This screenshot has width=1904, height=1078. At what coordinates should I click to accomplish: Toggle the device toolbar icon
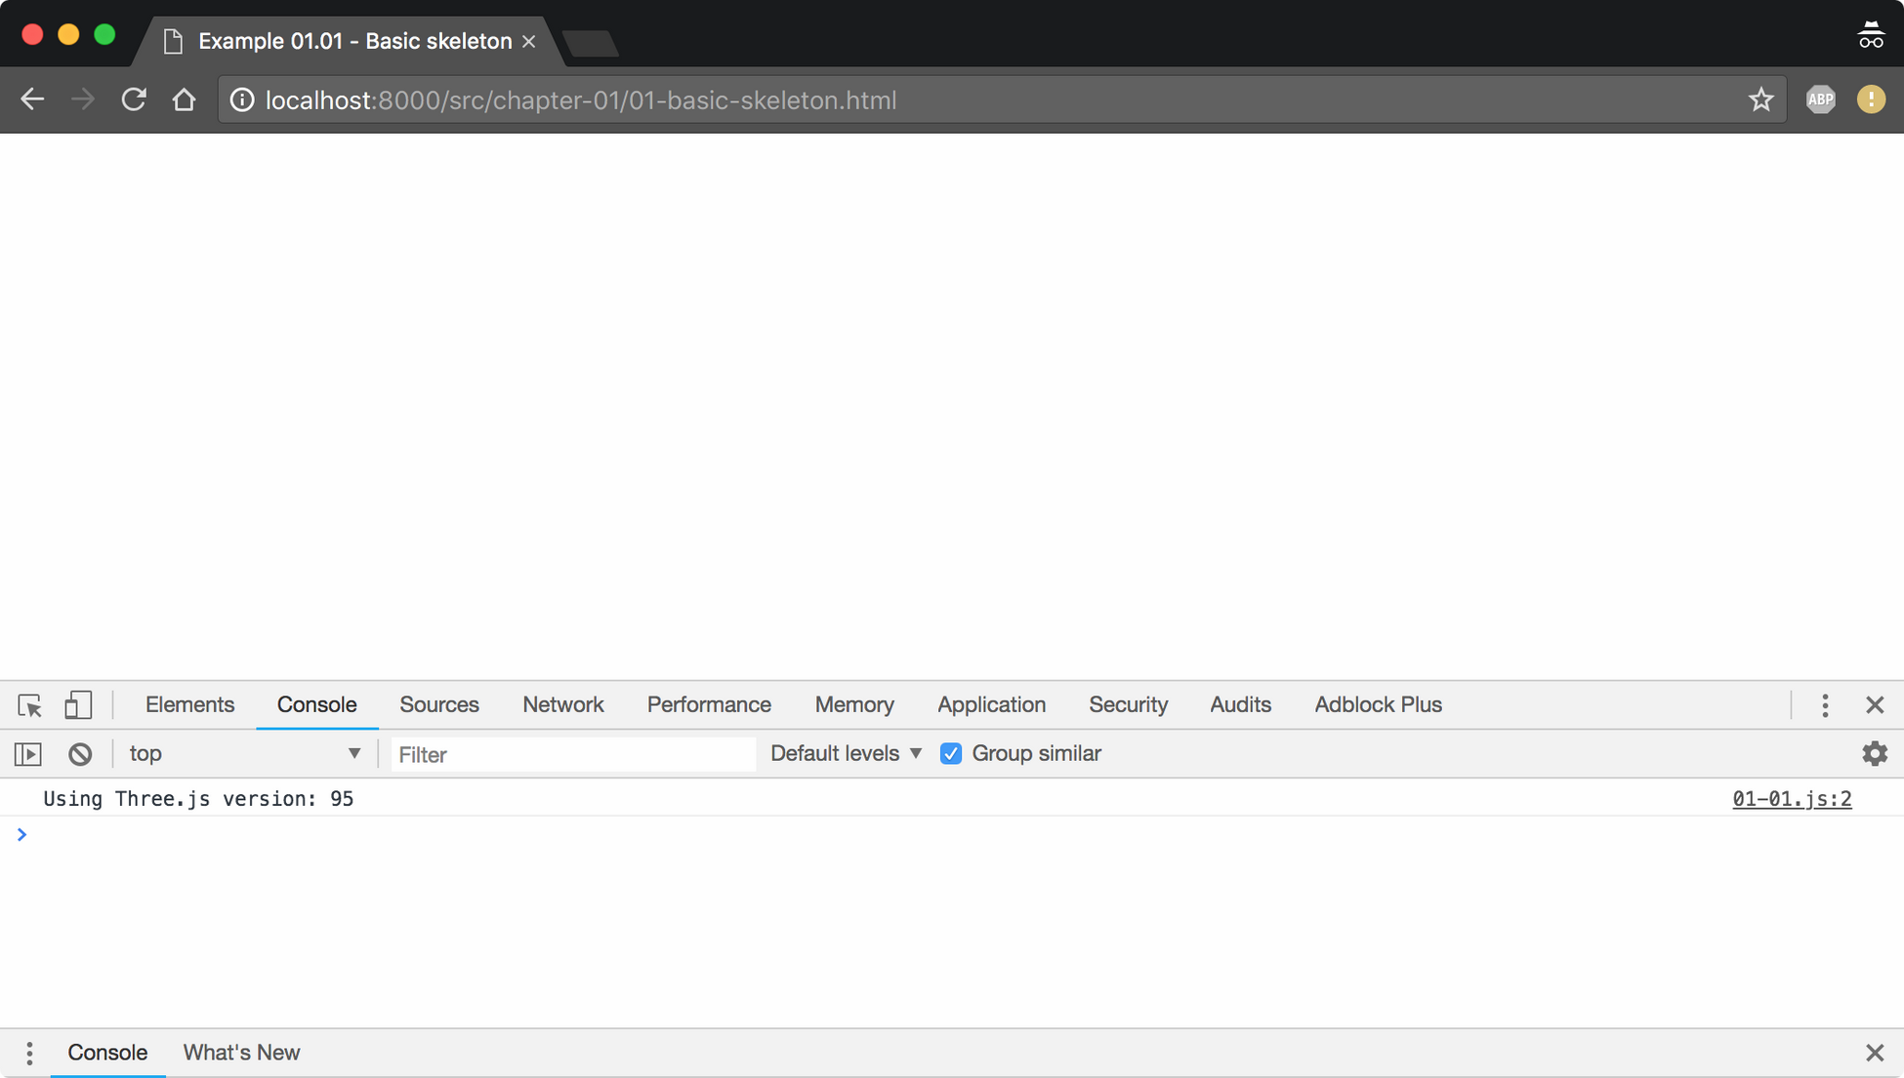coord(78,705)
